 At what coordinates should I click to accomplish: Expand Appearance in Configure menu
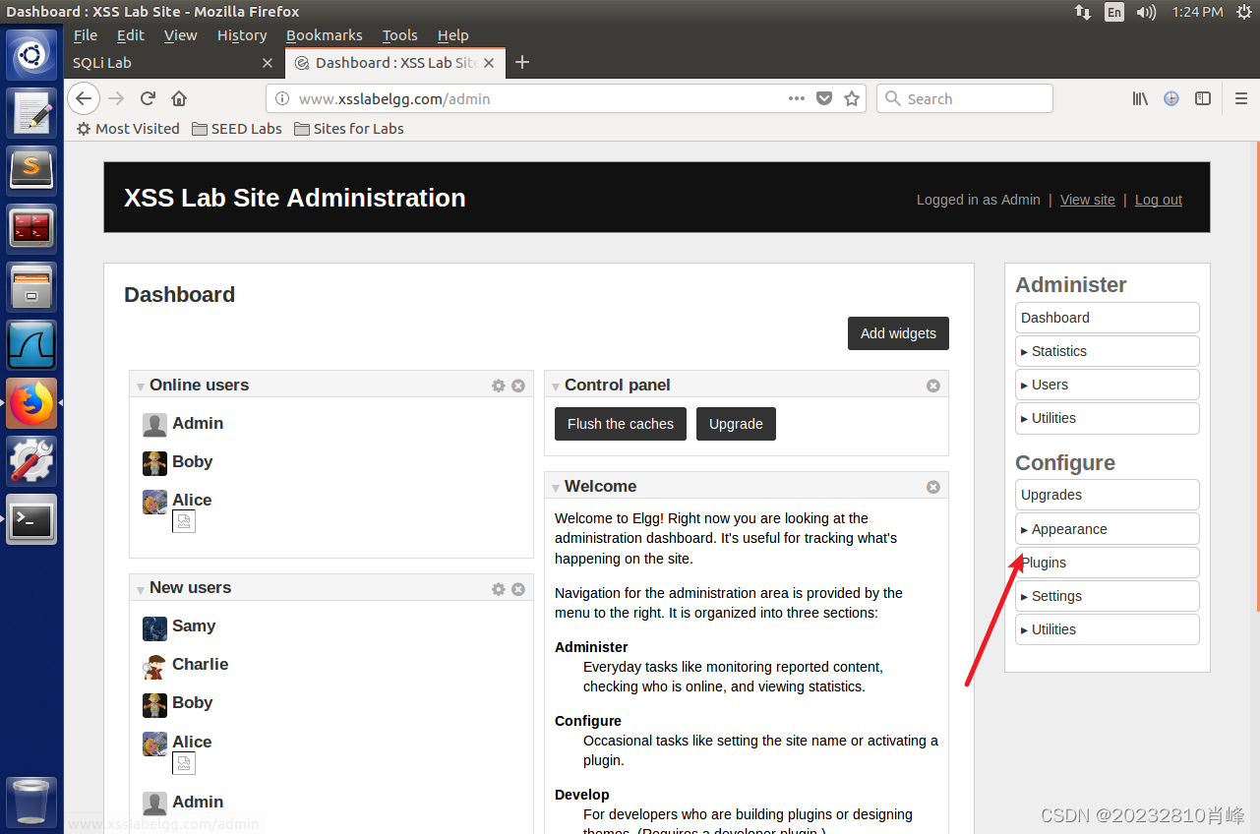(x=1107, y=529)
